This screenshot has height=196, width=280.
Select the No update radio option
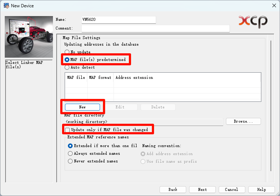pos(67,52)
